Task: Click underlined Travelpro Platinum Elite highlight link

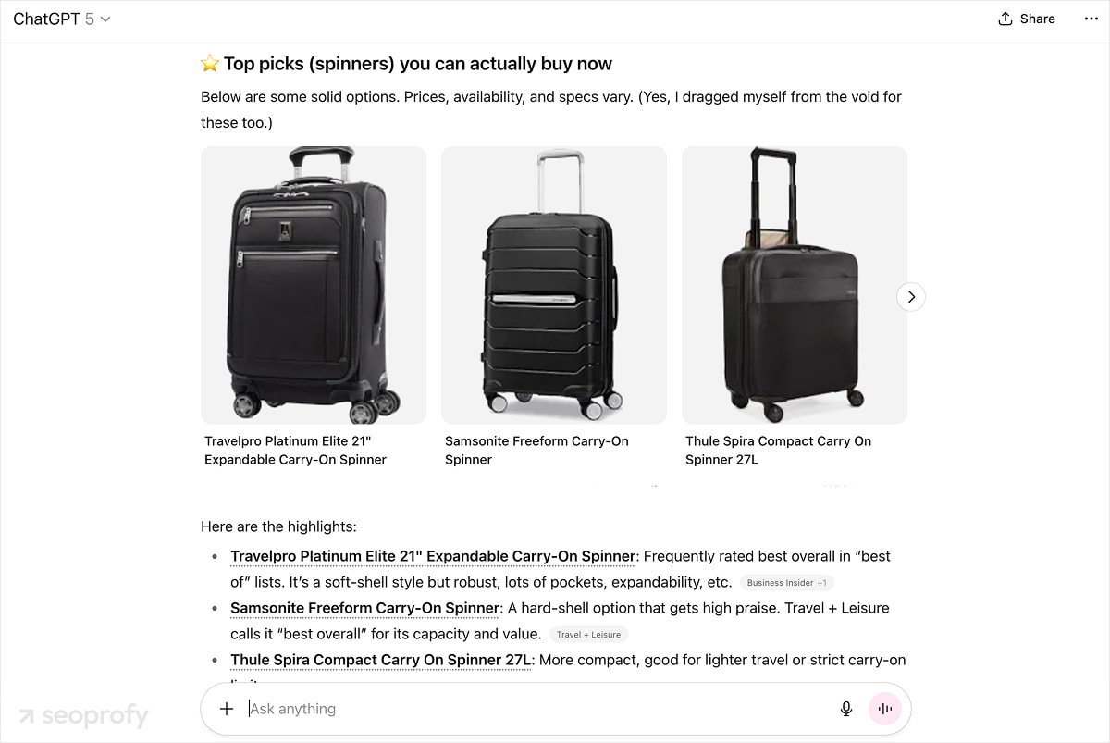Action: coord(433,557)
